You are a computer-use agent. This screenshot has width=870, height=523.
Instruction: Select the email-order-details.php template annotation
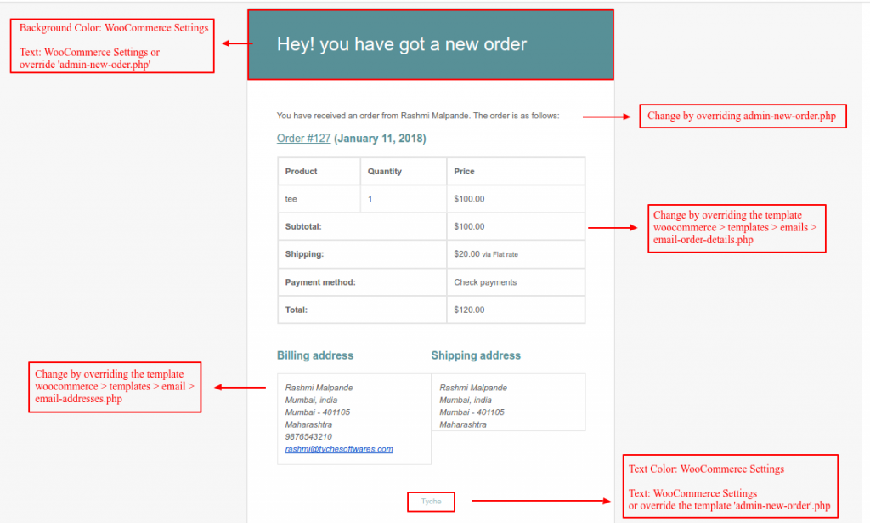[x=736, y=227]
